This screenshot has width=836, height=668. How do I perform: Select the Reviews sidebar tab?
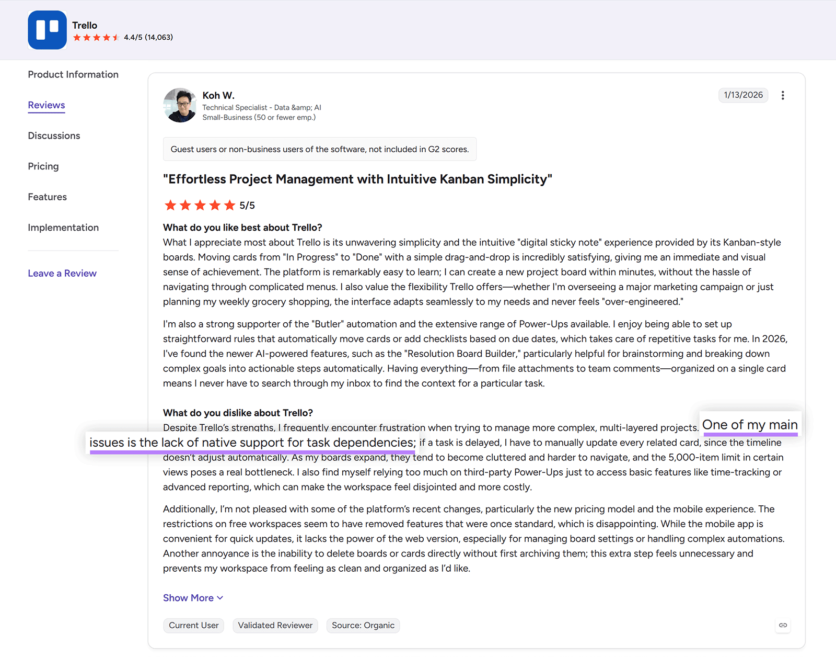pyautogui.click(x=47, y=105)
